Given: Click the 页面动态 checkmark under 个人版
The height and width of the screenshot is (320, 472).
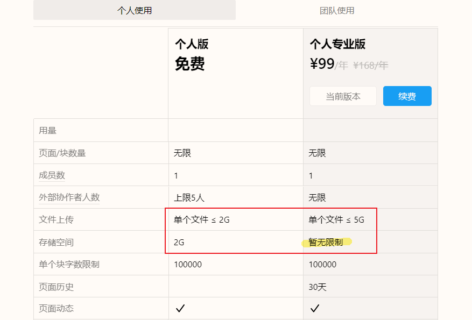Looking at the screenshot, I should [180, 308].
